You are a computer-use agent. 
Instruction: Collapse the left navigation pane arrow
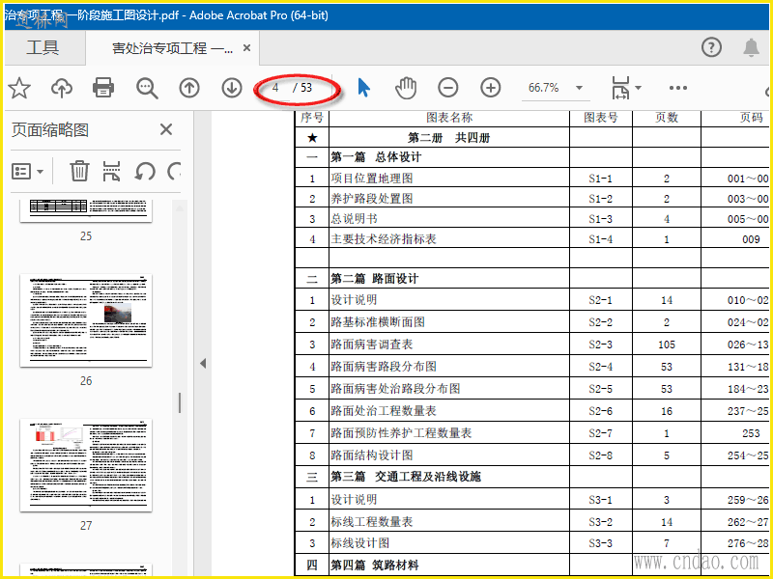click(x=203, y=364)
